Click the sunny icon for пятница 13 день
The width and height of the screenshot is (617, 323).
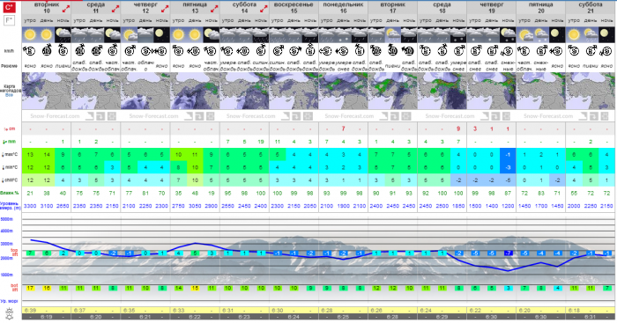(x=195, y=35)
